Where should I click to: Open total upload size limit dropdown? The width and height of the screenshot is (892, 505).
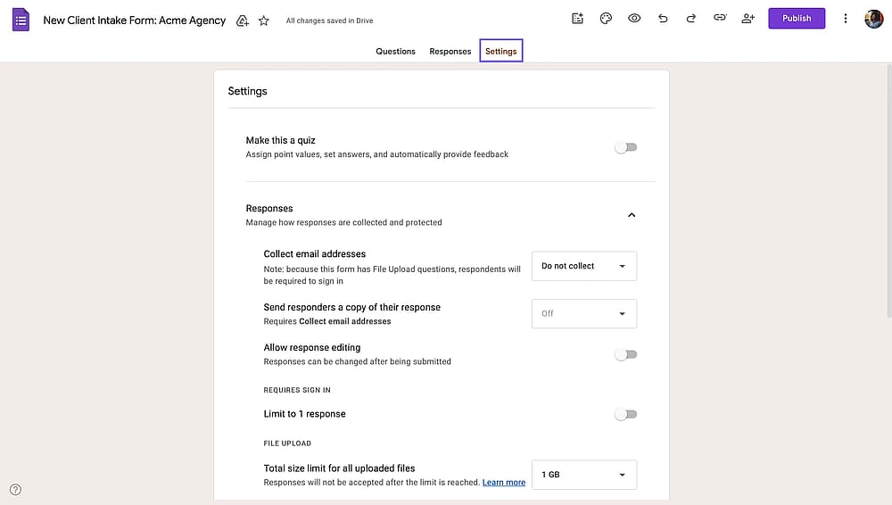point(584,475)
